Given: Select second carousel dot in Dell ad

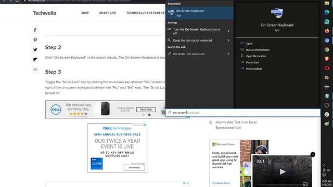Looking at the screenshot, I should click(x=149, y=115).
